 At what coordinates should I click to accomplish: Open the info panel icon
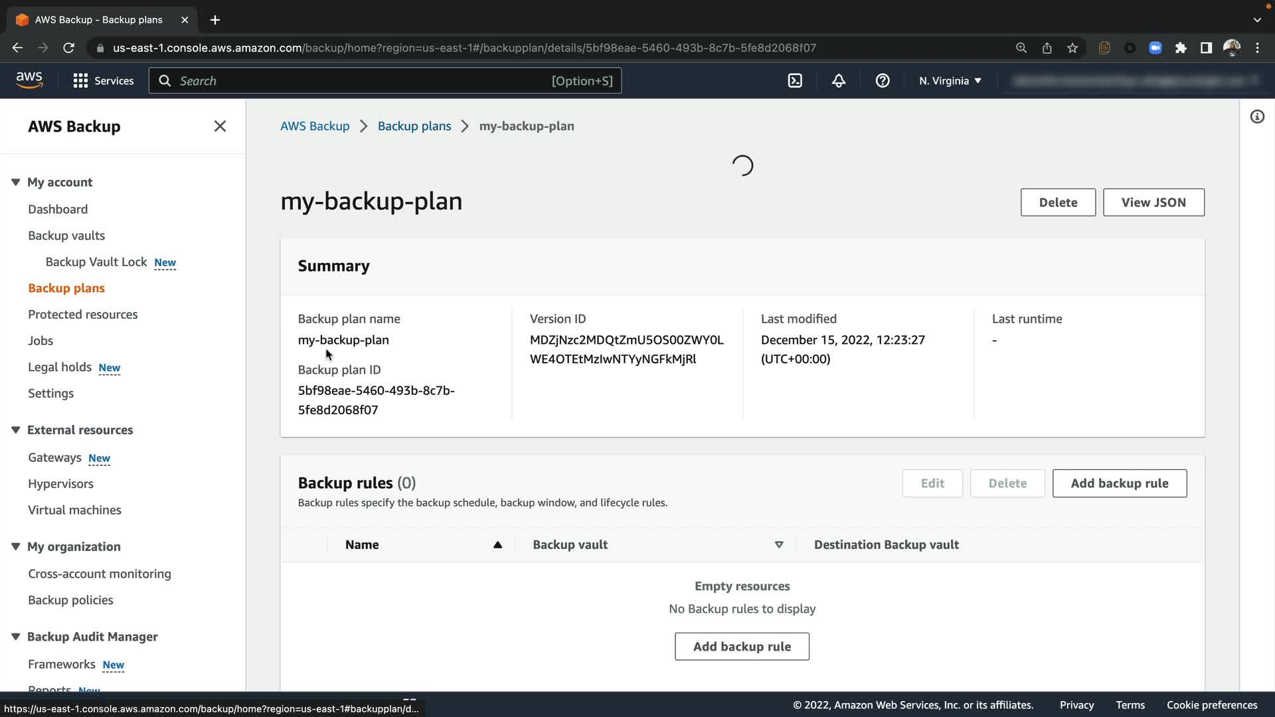tap(1257, 117)
